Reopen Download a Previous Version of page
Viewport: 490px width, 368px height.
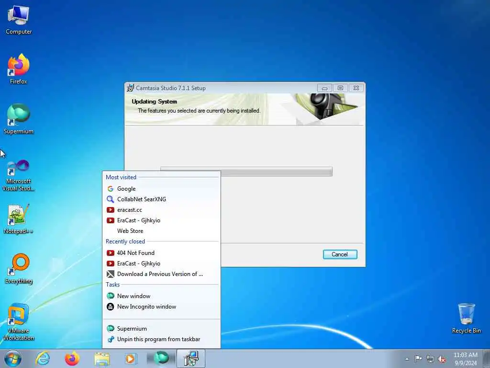pos(161,274)
